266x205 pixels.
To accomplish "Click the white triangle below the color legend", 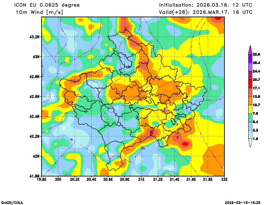I will (250, 143).
